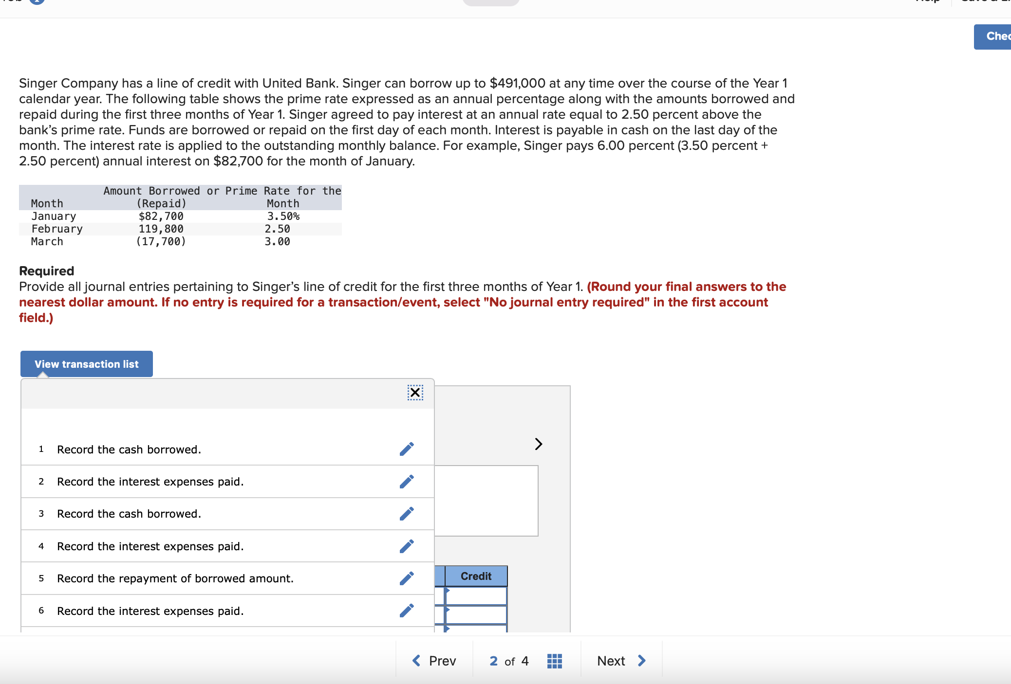Click the edit pencil for transaction 6
The image size is (1011, 684).
click(x=407, y=611)
